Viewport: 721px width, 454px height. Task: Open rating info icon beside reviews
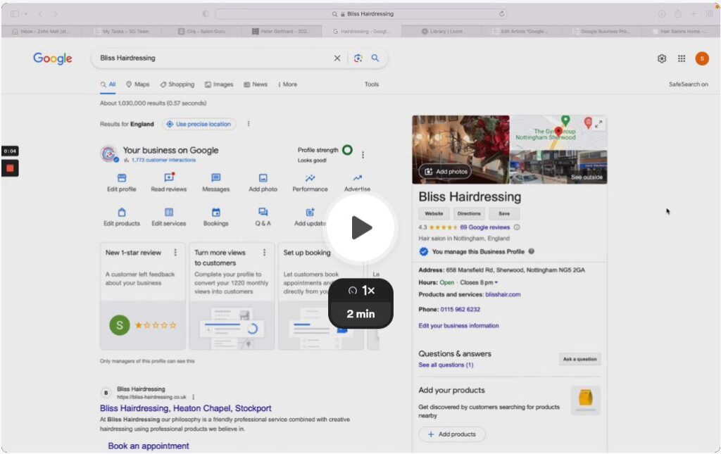(x=517, y=227)
